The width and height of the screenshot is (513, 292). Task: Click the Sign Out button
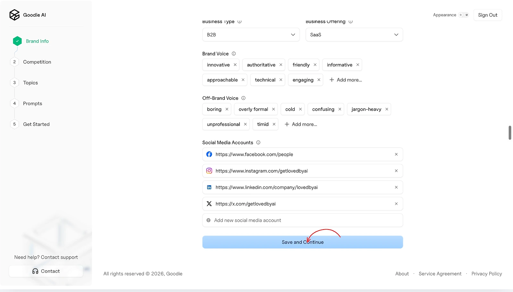(488, 15)
